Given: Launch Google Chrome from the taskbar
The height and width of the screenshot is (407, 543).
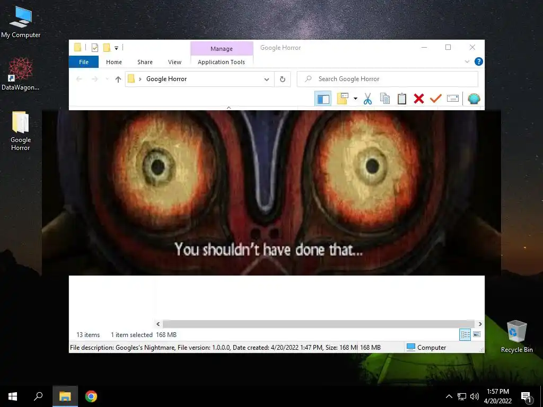Looking at the screenshot, I should pyautogui.click(x=91, y=396).
